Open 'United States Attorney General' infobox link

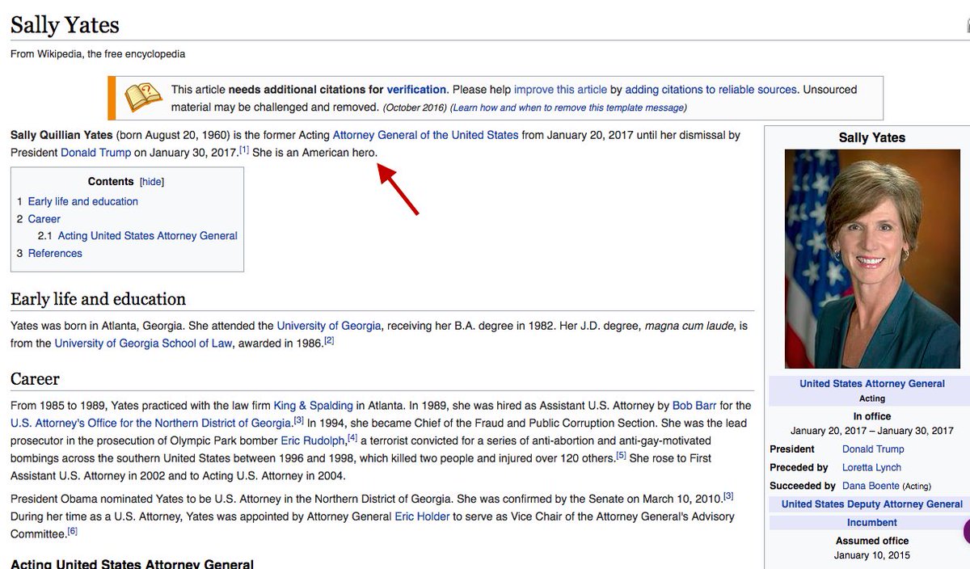point(872,384)
